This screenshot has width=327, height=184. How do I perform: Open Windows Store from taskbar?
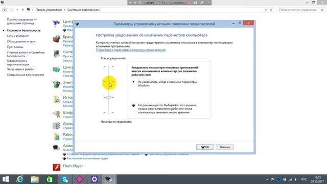pyautogui.click(x=50, y=179)
